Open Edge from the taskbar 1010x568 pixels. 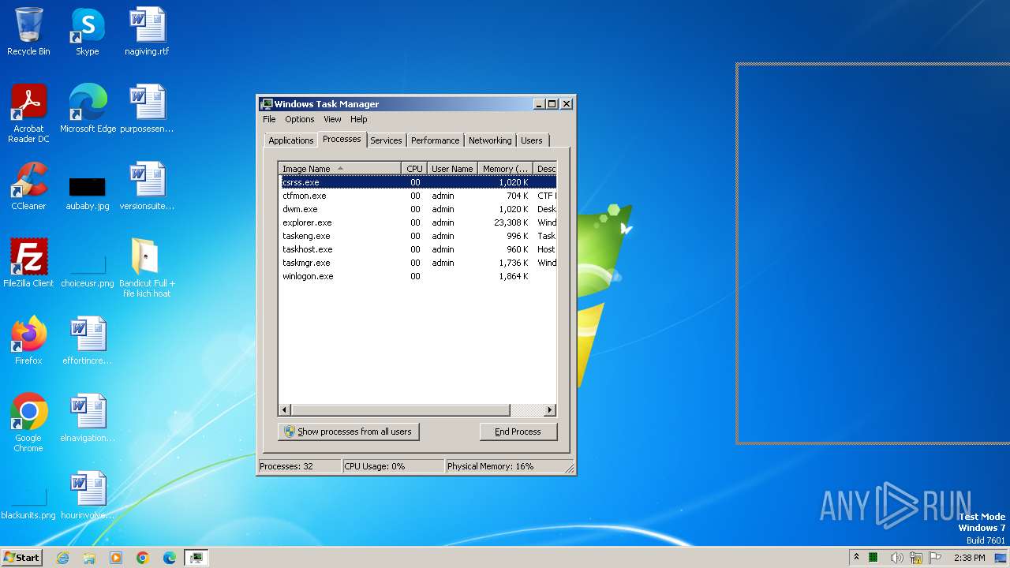[x=170, y=558]
